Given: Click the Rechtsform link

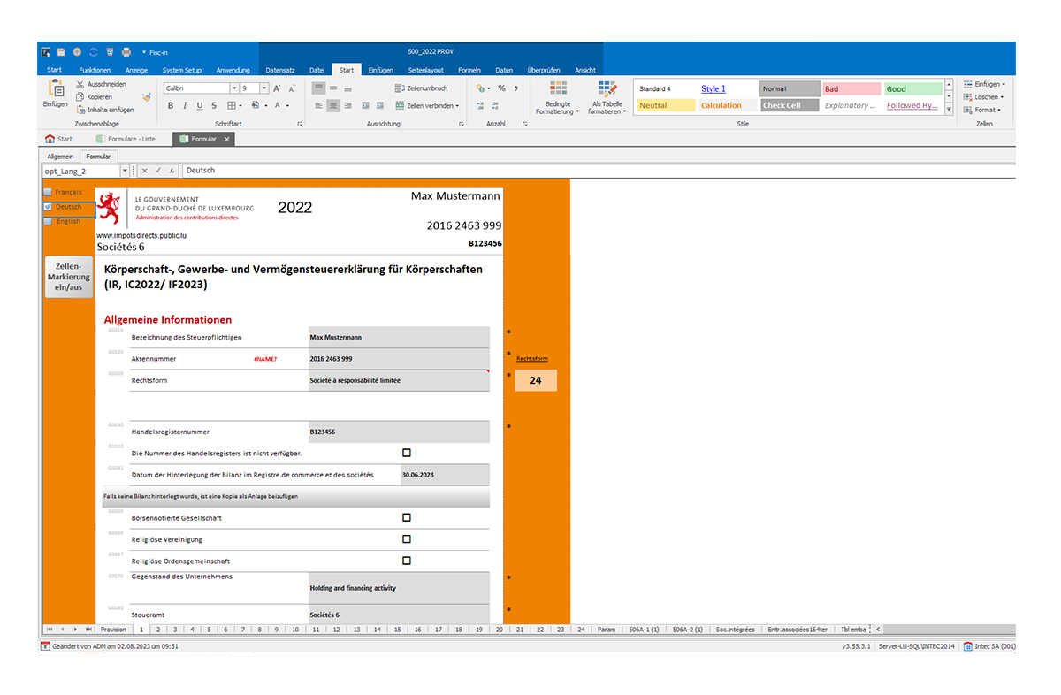Looking at the screenshot, I should tap(532, 359).
